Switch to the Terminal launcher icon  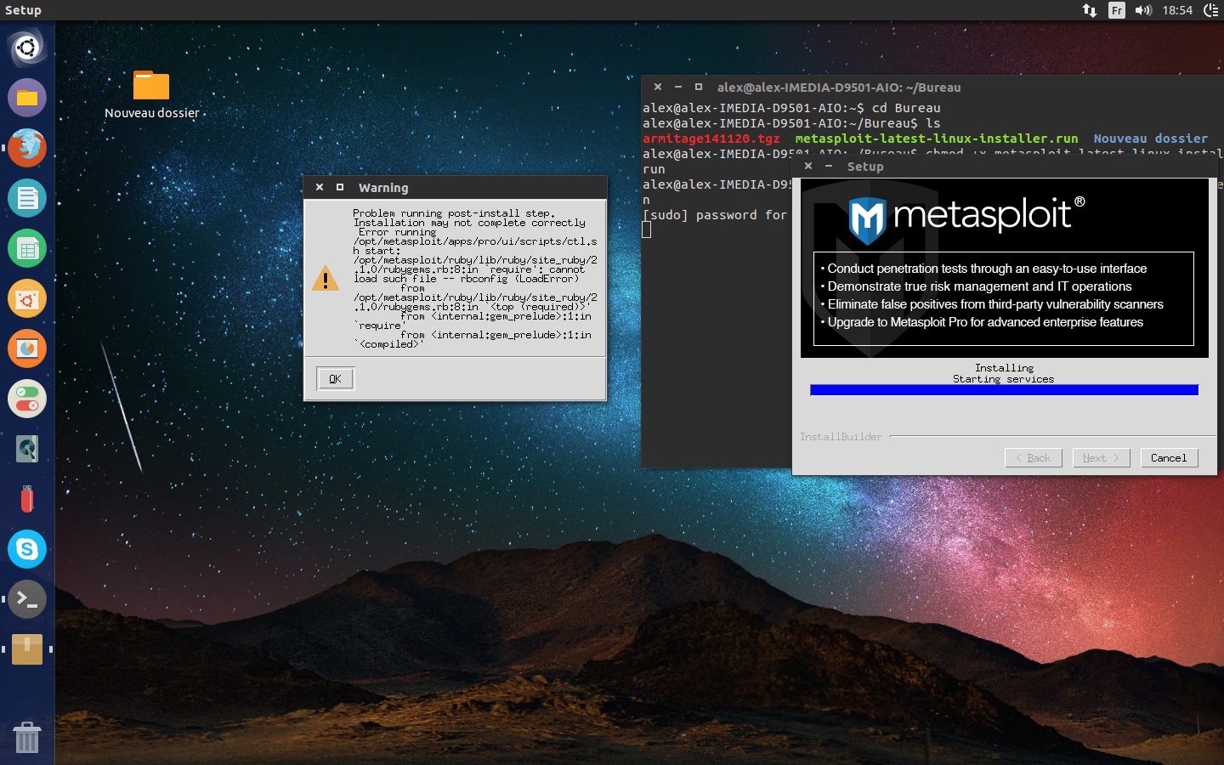(x=27, y=599)
